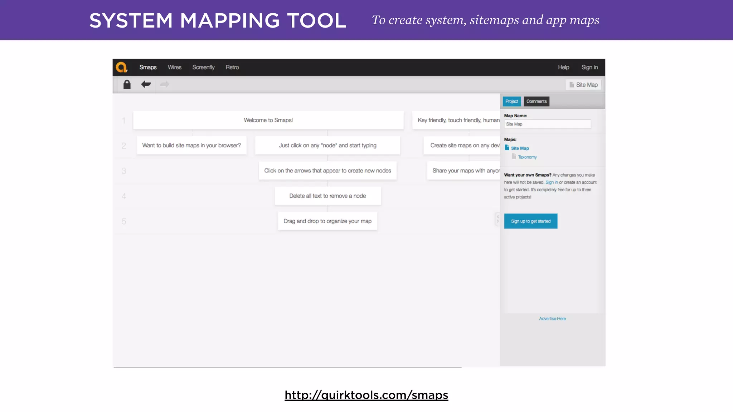This screenshot has height=412, width=733.
Task: Select the "Drag and drop to organize" node
Action: click(327, 221)
